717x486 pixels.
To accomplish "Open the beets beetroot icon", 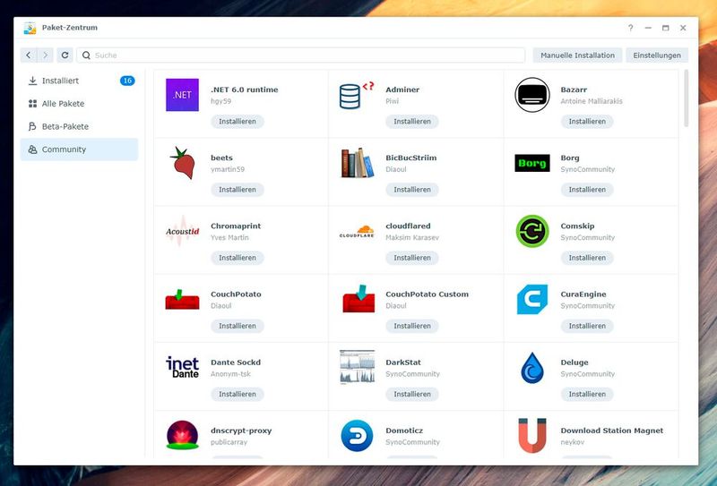I will point(183,163).
